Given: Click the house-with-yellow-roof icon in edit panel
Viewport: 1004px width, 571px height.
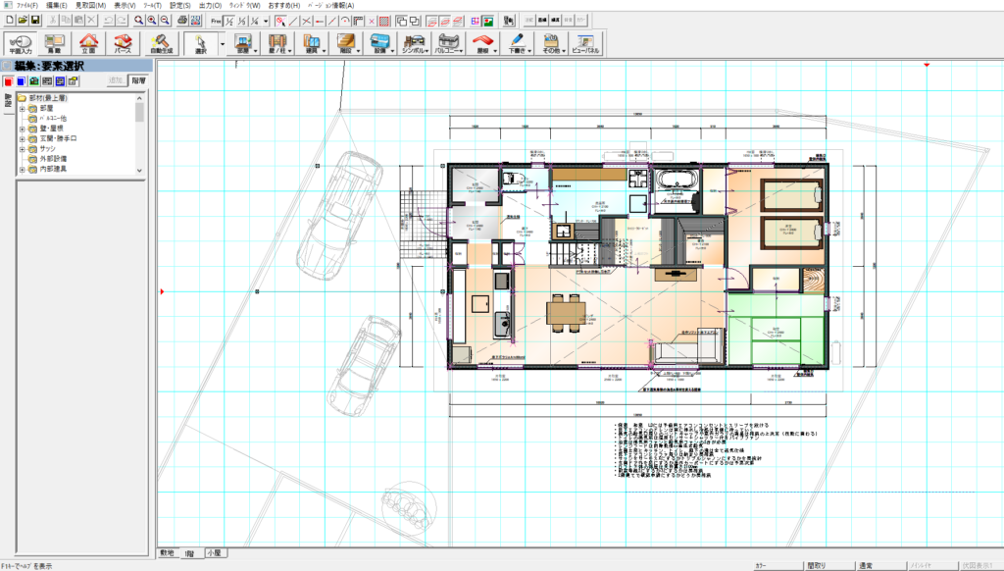Looking at the screenshot, I should tap(74, 81).
